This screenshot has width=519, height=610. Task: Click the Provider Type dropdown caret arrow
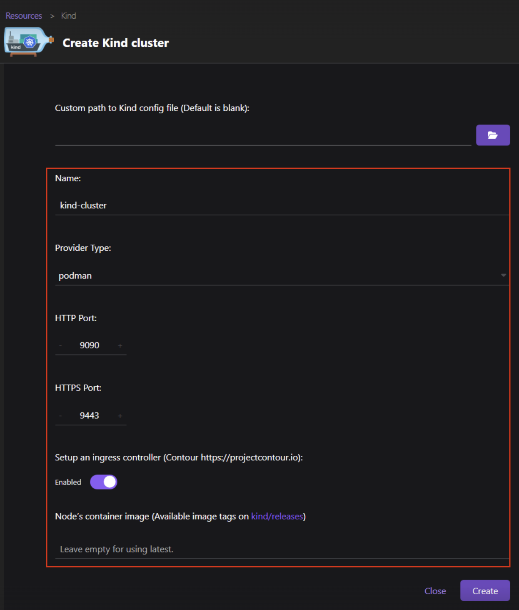point(503,275)
